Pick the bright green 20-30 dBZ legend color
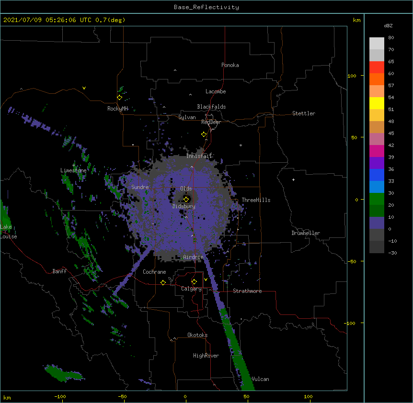This screenshot has height=403, width=413. pos(377,199)
